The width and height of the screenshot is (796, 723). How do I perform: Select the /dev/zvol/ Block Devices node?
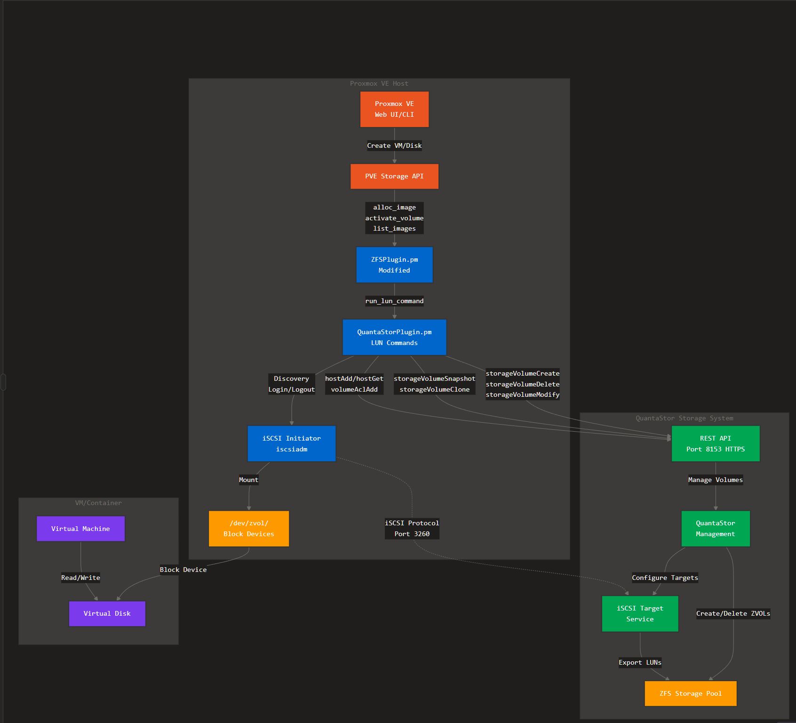[249, 529]
